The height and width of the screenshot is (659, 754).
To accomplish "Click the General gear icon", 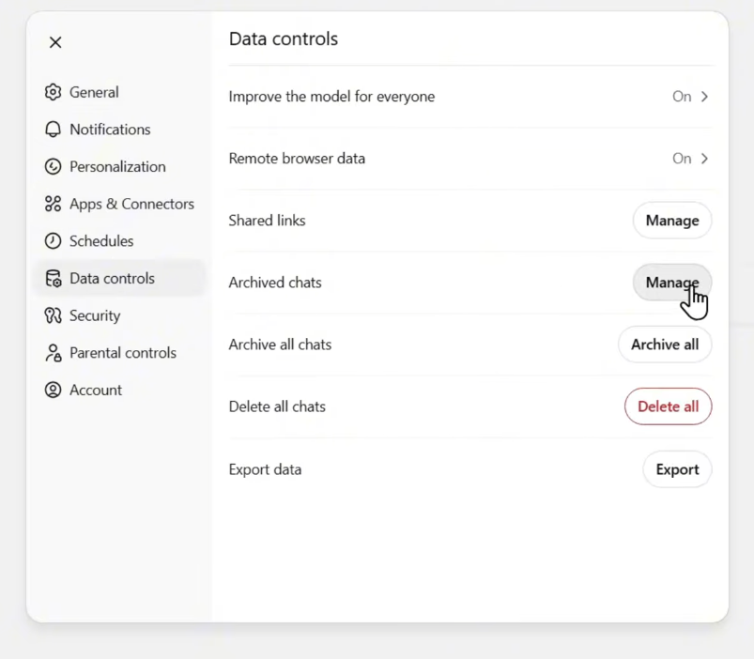I will [54, 92].
